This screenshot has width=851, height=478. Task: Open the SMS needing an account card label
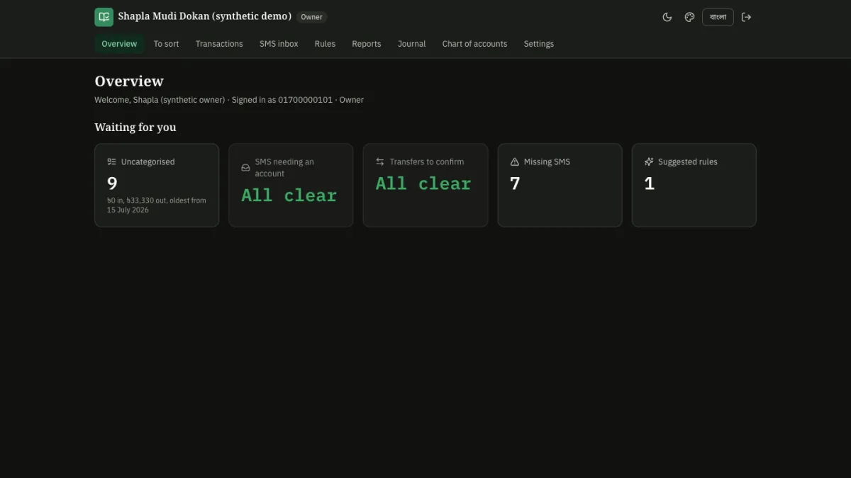(x=284, y=168)
